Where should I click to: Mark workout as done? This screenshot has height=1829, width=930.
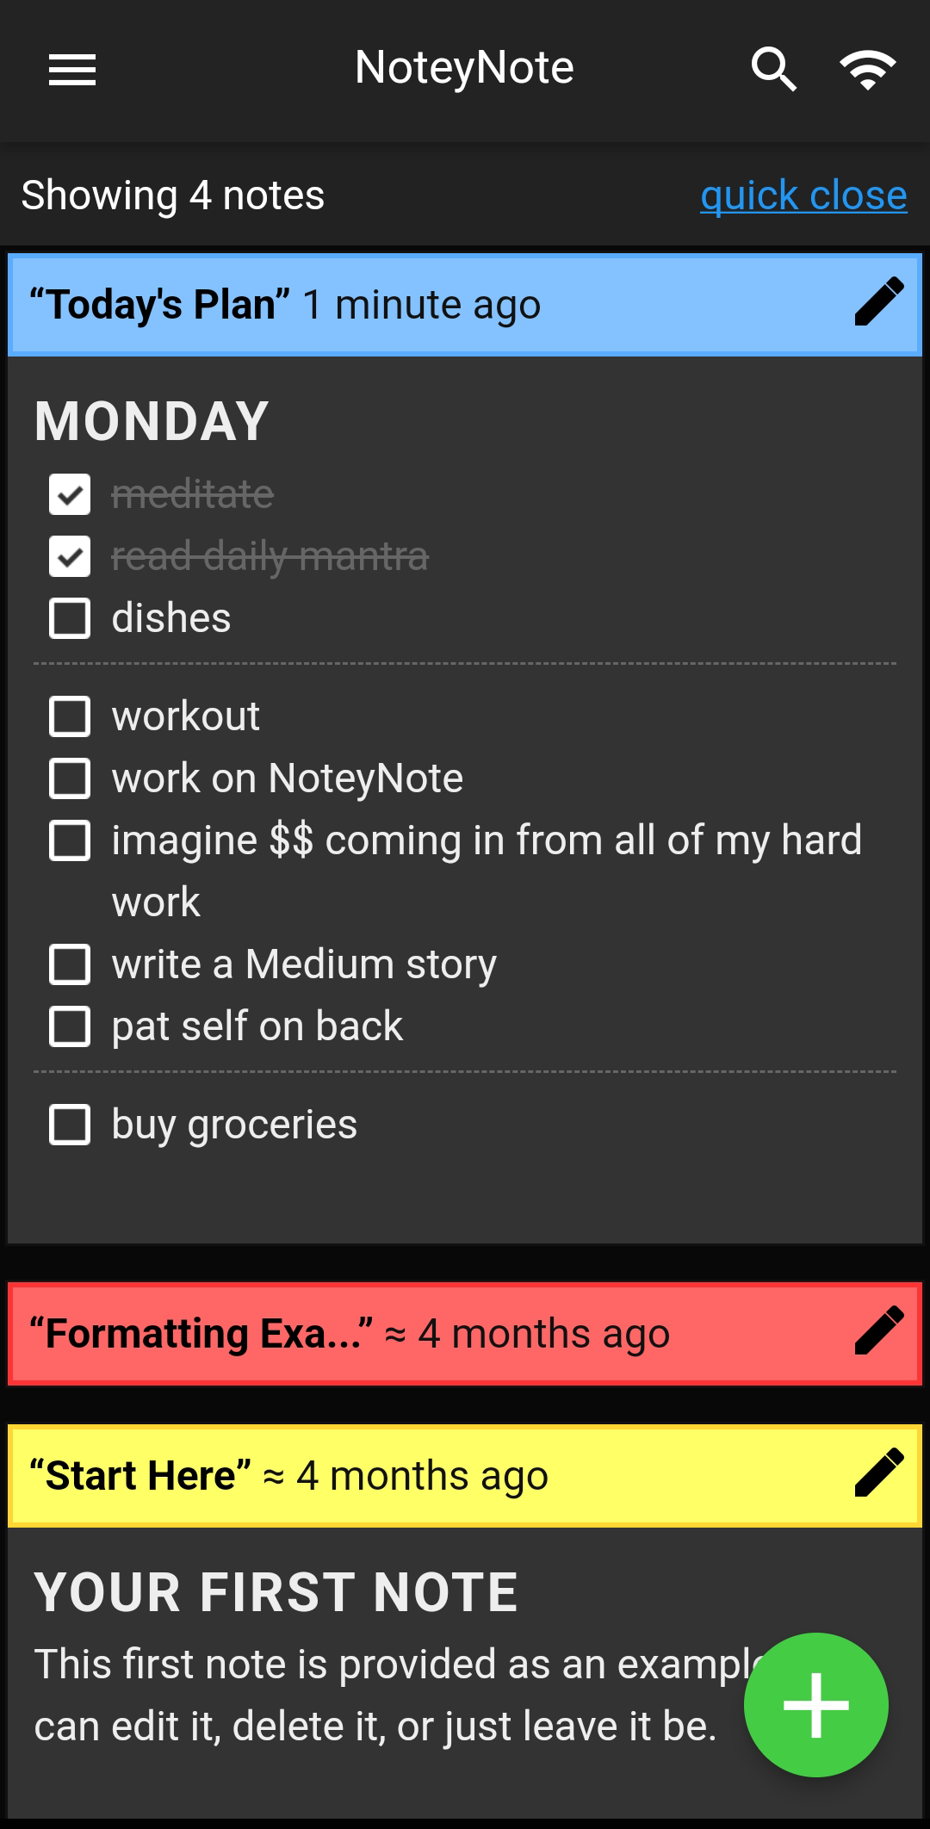pyautogui.click(x=70, y=716)
